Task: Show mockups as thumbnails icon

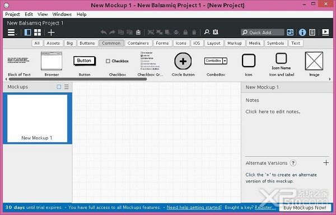Action: point(59,87)
